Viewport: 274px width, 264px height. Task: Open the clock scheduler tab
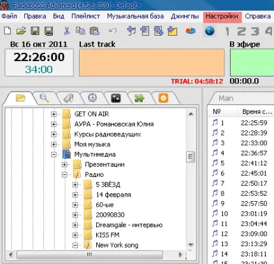pyautogui.click(x=92, y=98)
